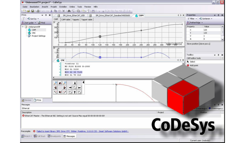The image size is (245, 143).
Task: Click the rotate-up icon beside the magnifiers
Action: tap(60, 83)
